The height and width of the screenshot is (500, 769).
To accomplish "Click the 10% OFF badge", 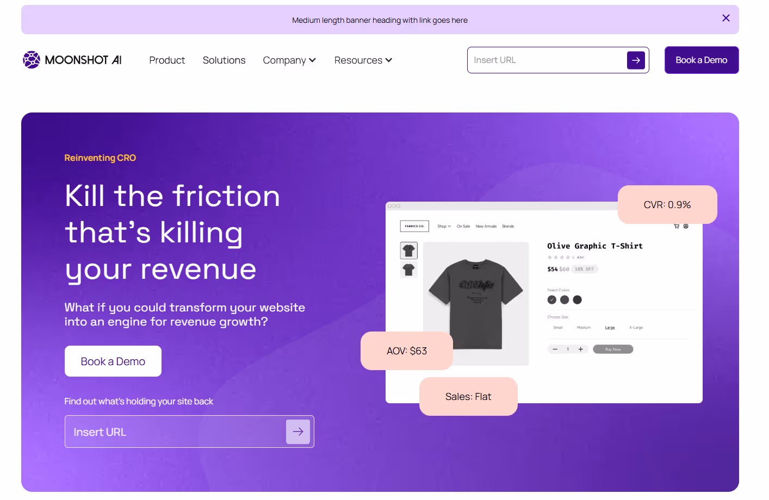I will 585,269.
